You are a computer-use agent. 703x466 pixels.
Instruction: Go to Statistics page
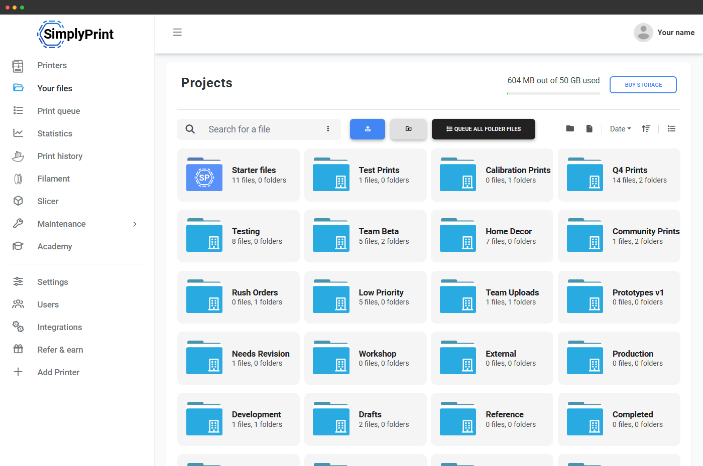click(55, 133)
